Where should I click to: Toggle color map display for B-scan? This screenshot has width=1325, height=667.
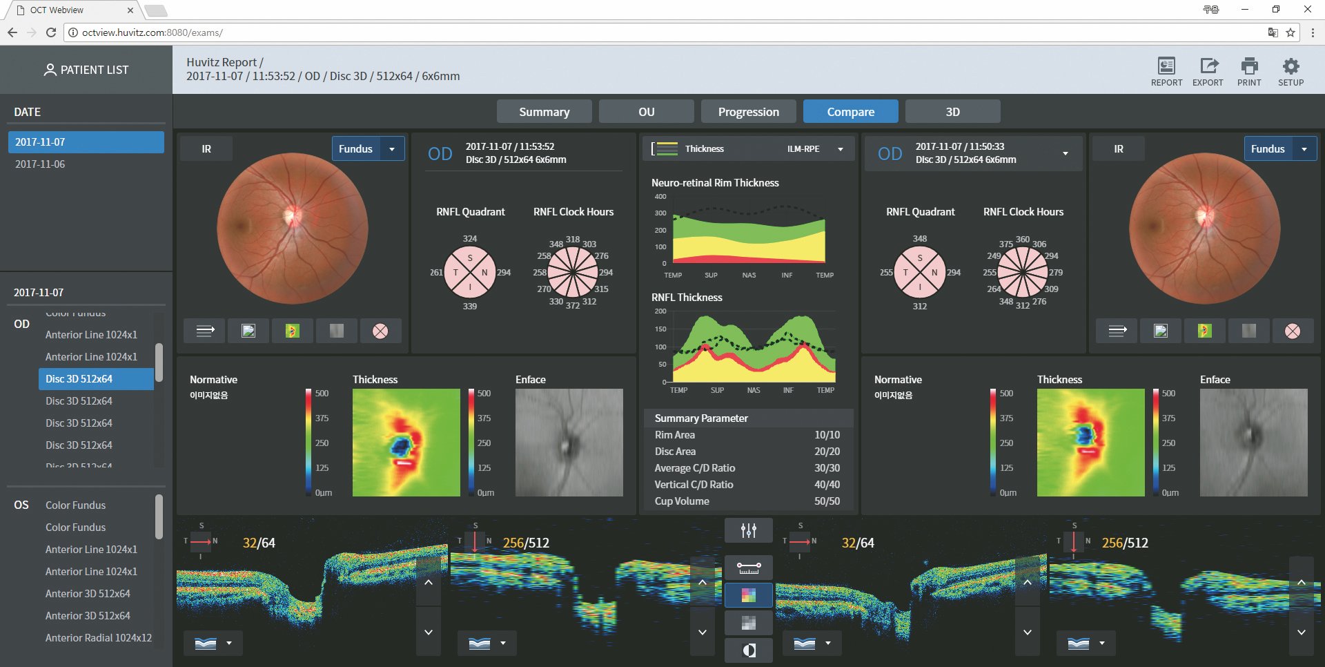point(749,595)
